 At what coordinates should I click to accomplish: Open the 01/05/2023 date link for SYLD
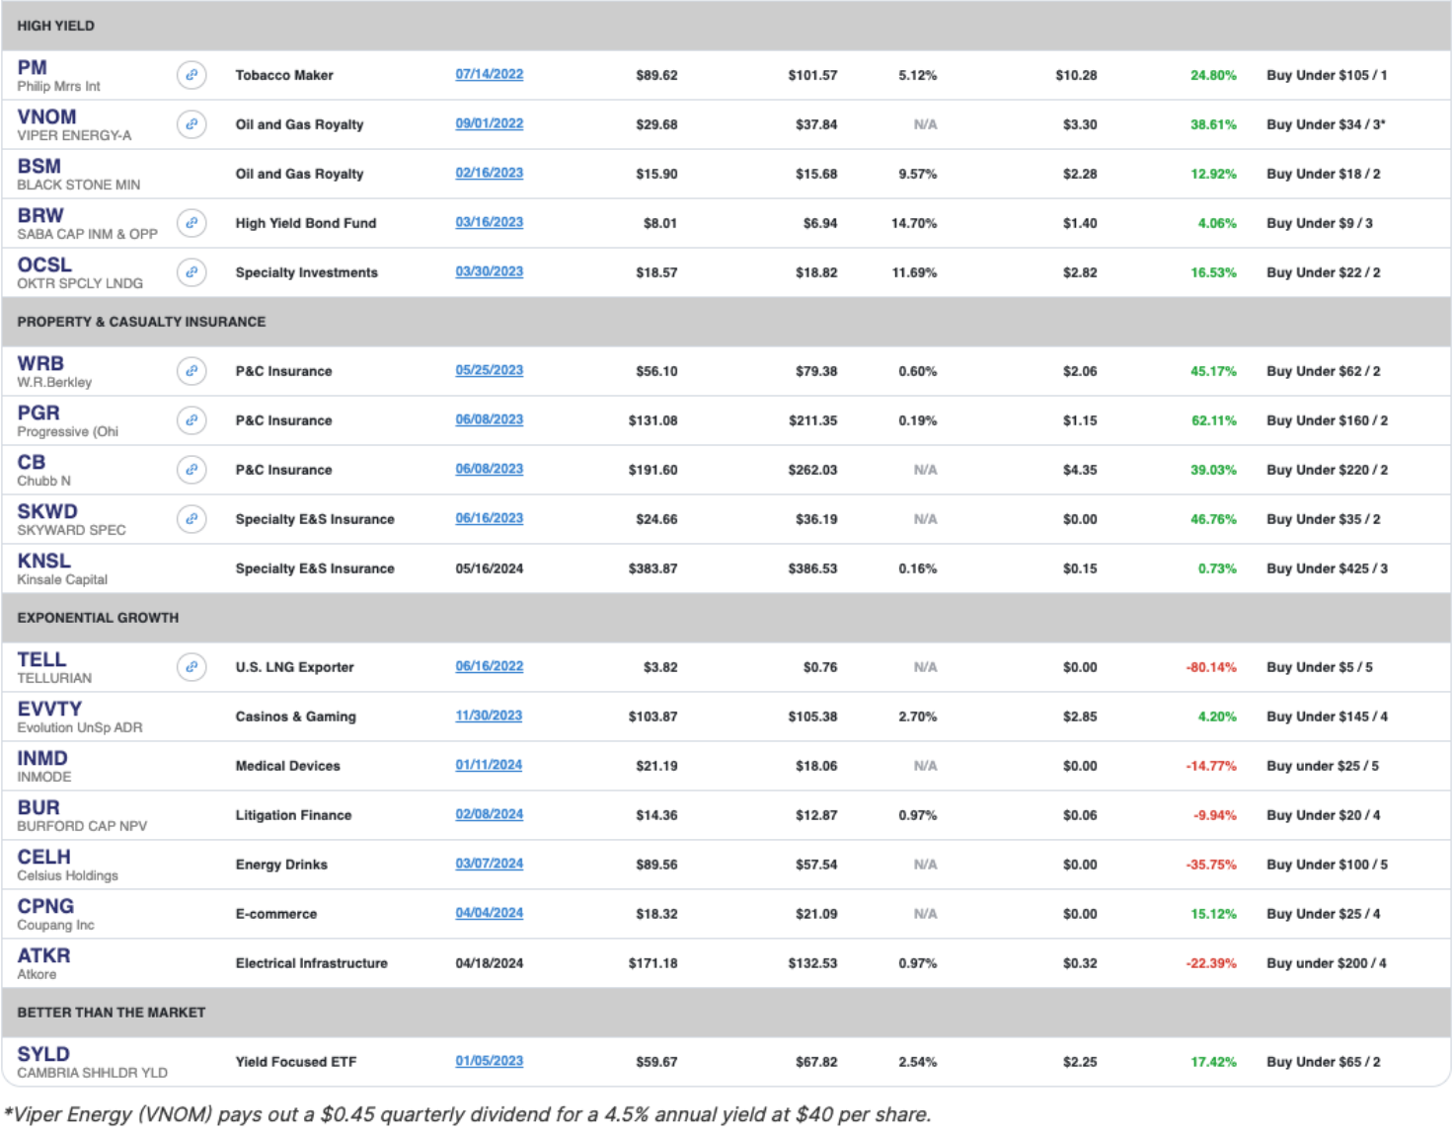(x=490, y=1061)
